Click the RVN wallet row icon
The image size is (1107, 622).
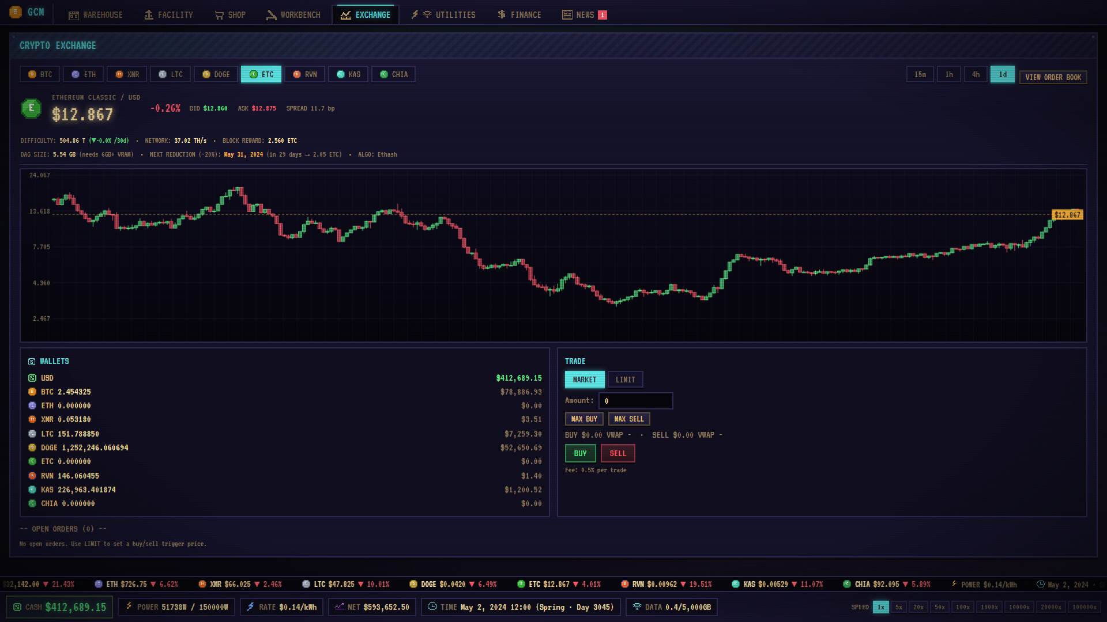[32, 476]
